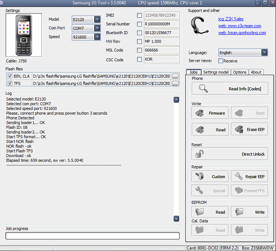
Task: Click the wrench icon on Repair EEP
Action: point(239,176)
